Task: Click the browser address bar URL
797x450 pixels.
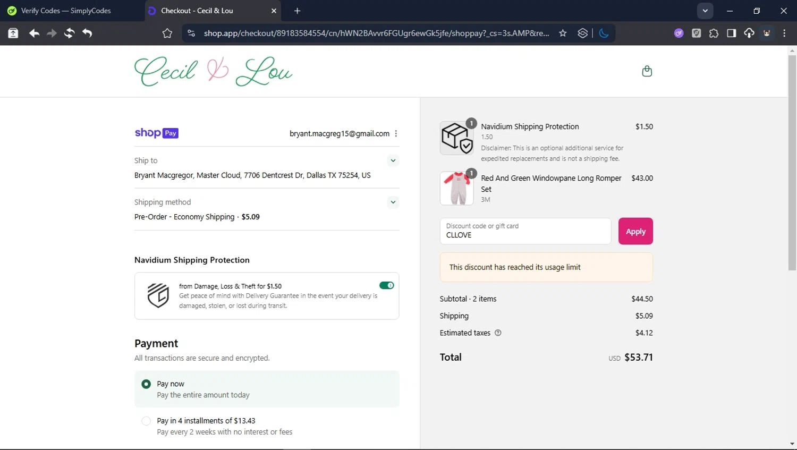Action: pyautogui.click(x=376, y=33)
